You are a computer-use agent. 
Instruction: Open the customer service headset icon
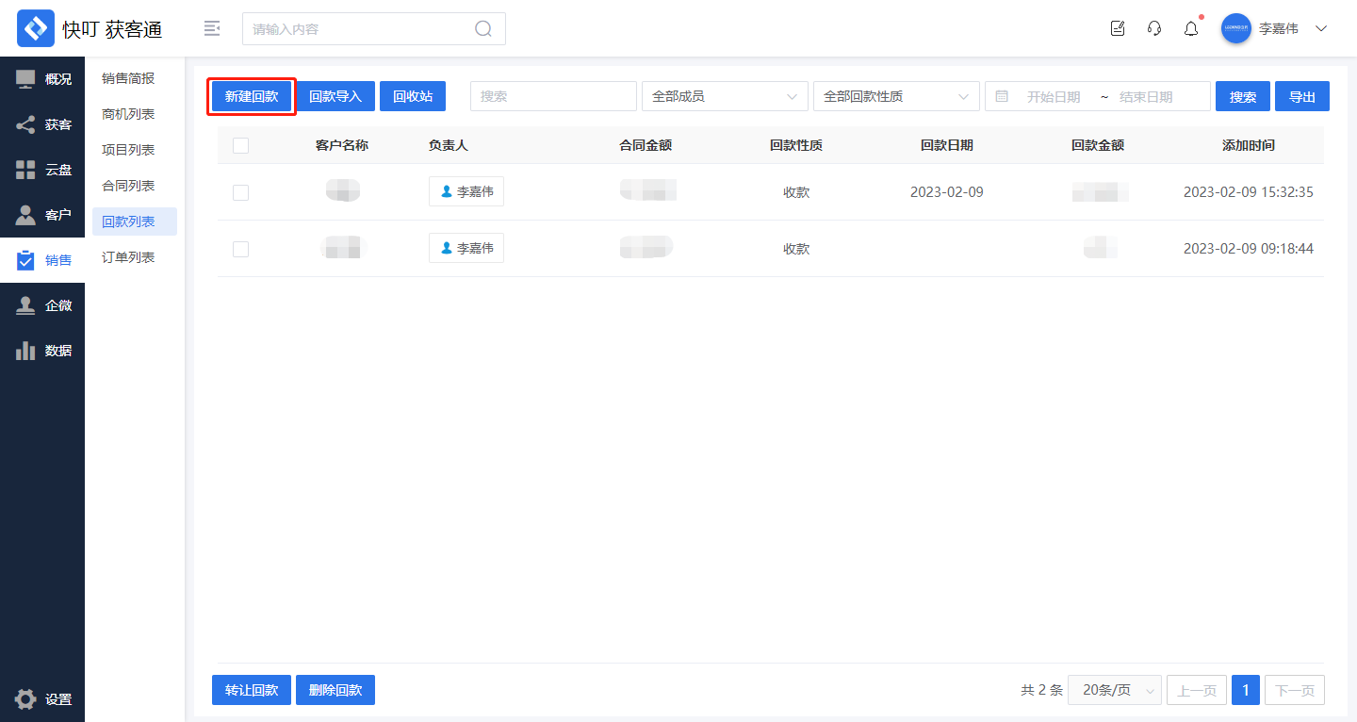[1154, 28]
